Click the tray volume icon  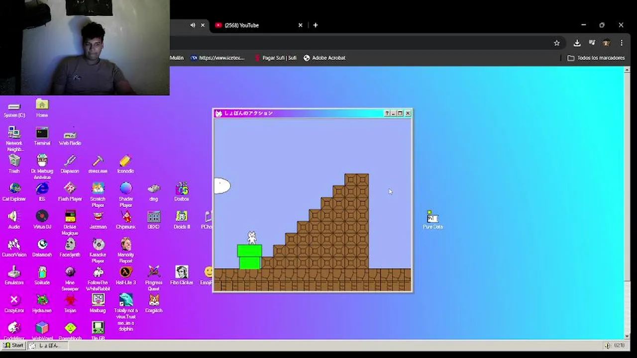pyautogui.click(x=608, y=345)
